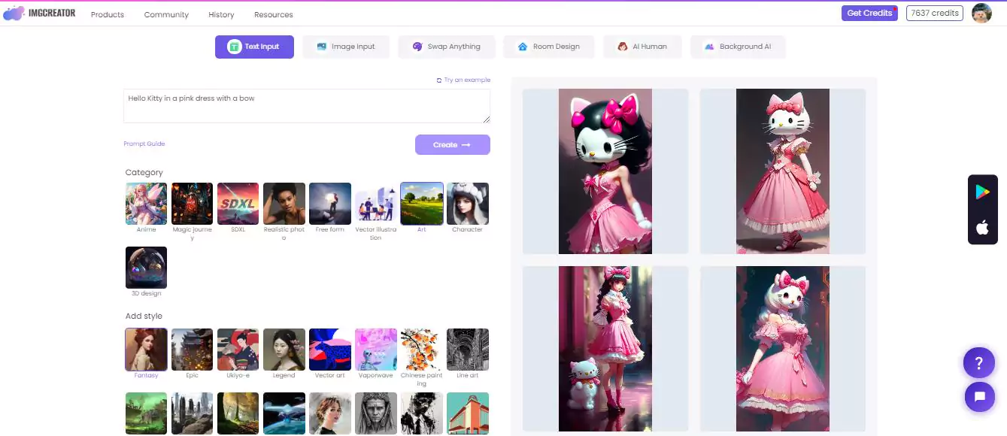Select the Art category thumbnail

[422, 204]
